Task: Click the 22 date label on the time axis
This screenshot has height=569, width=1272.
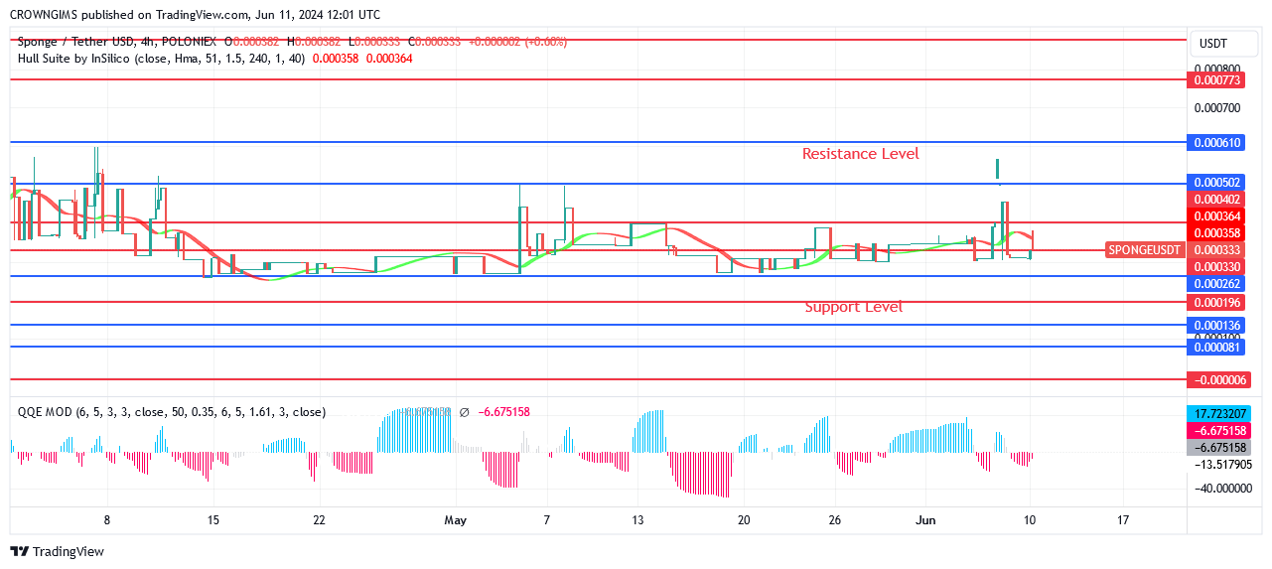Action: (319, 520)
